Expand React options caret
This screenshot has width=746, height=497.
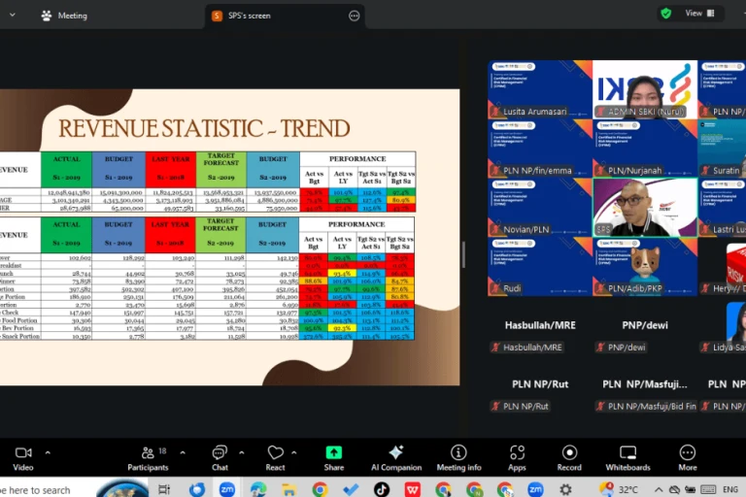coord(294,452)
